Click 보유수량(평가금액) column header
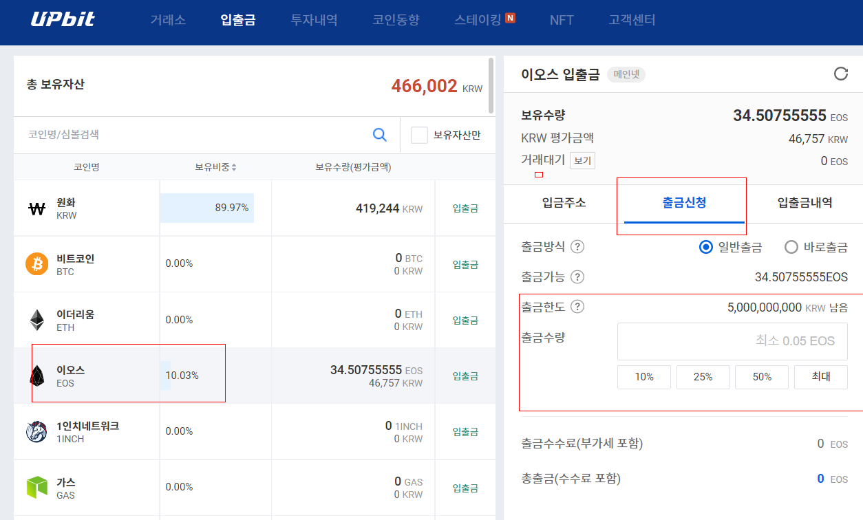Viewport: 863px width, 520px height. click(353, 167)
